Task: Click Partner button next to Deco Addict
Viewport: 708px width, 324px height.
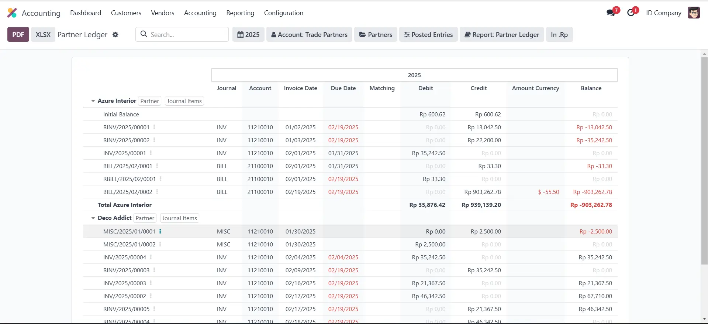Action: pos(145,218)
